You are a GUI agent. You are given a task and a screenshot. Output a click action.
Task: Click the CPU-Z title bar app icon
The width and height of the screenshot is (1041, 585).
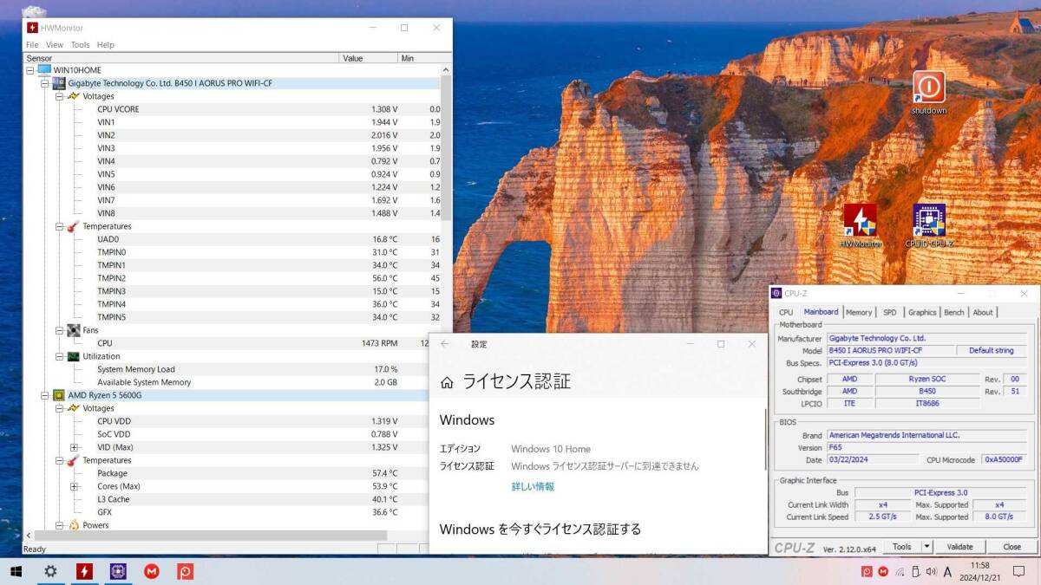pyautogui.click(x=776, y=294)
